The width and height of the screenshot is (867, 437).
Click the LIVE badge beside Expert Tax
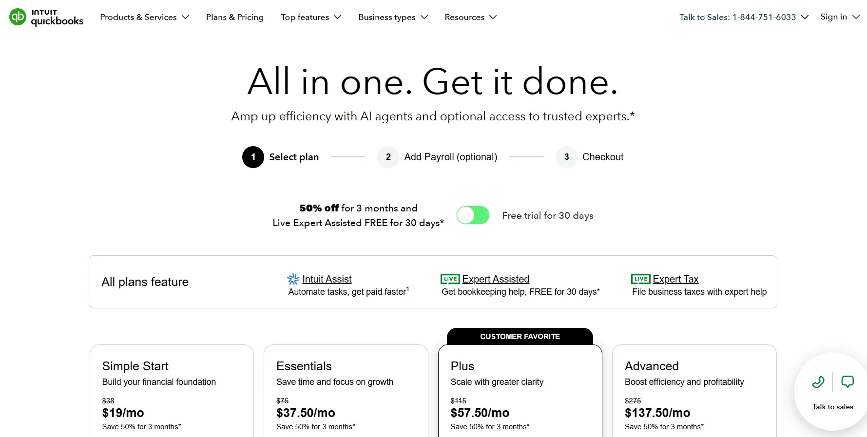tap(640, 279)
